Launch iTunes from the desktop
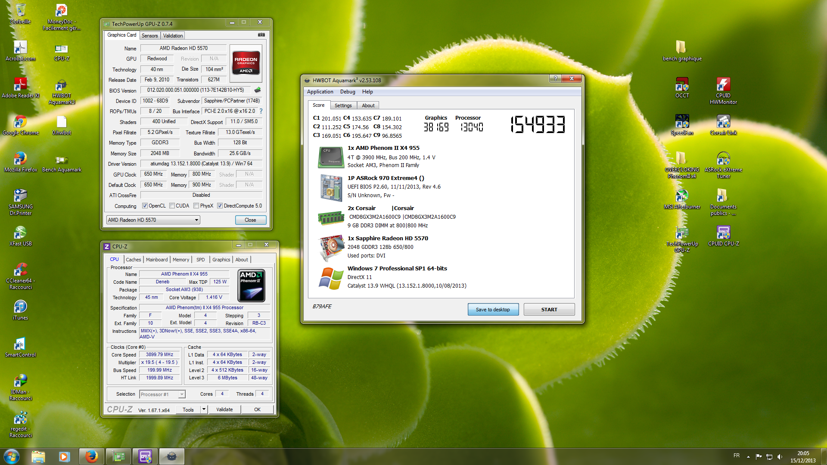Screen dimensions: 827x465 point(20,310)
